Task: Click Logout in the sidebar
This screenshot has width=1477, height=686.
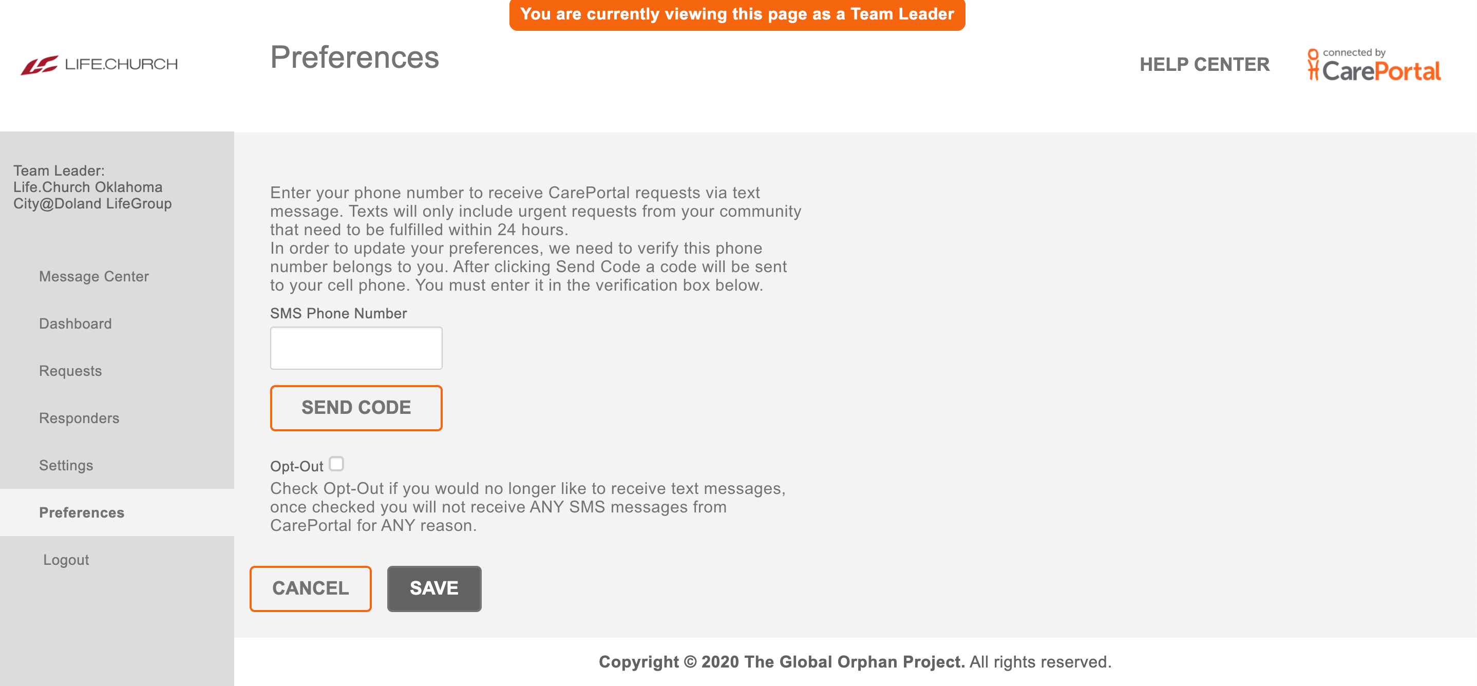Action: pyautogui.click(x=66, y=560)
